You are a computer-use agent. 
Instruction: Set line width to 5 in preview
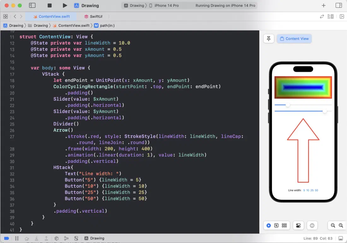point(304,190)
